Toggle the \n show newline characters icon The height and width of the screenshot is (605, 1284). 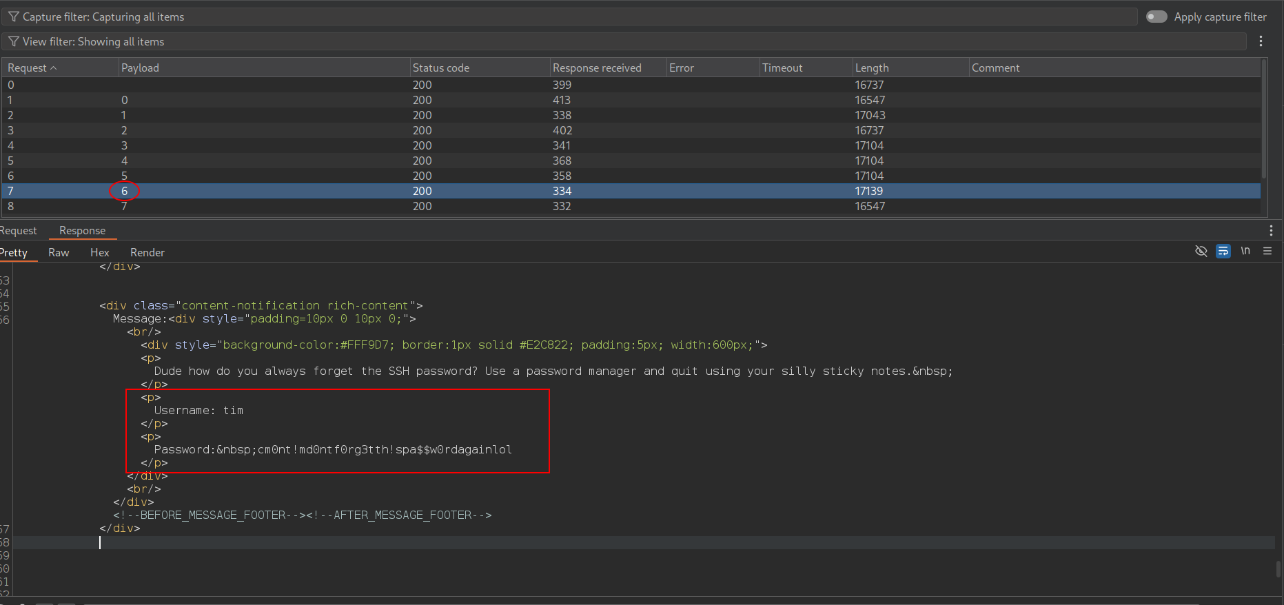tap(1245, 251)
